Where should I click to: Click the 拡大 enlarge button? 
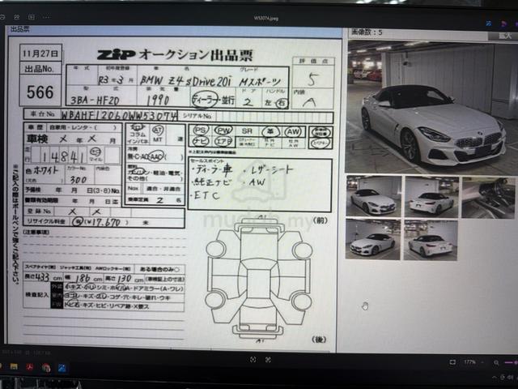(505, 36)
